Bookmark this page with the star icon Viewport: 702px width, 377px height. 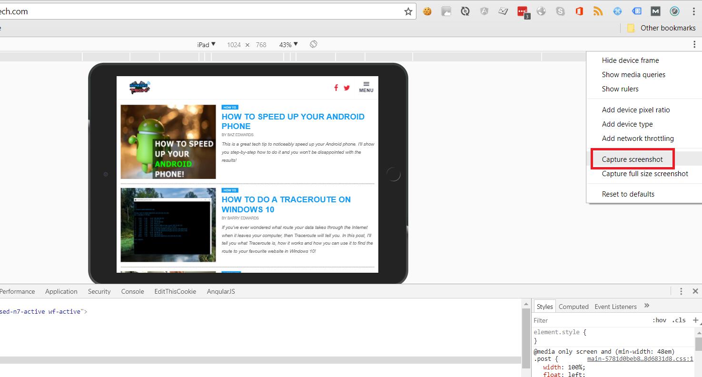[408, 11]
